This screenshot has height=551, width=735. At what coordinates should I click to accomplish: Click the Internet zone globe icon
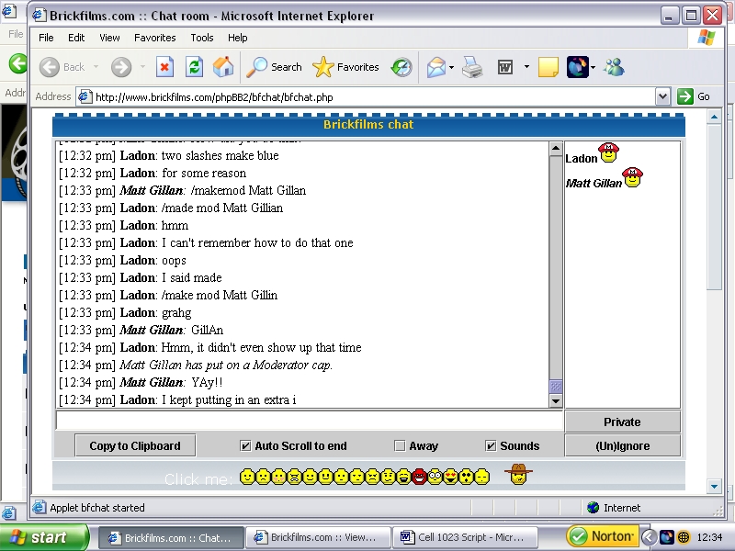593,508
